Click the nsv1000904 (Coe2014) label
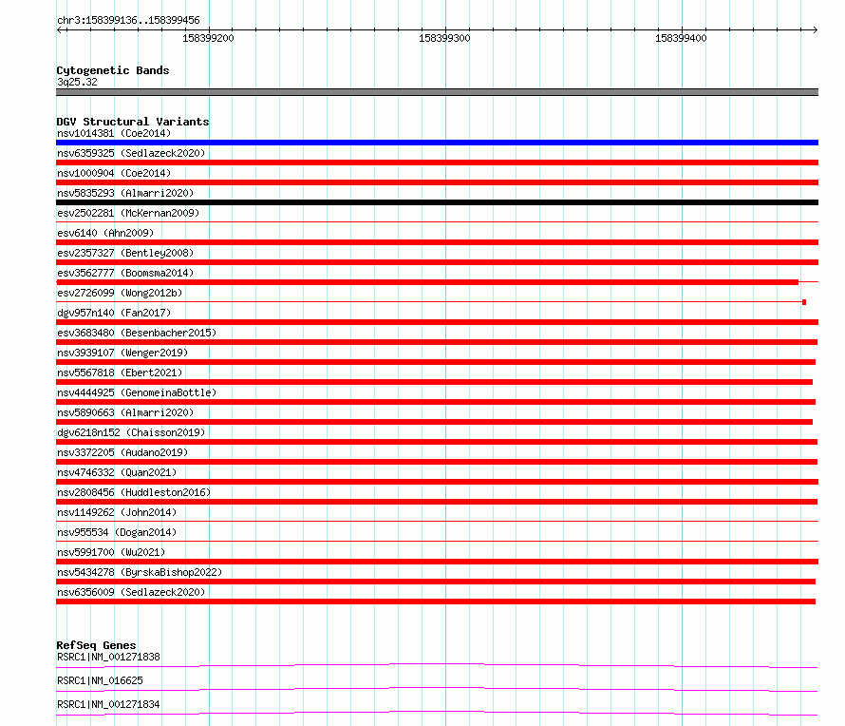845x726 pixels. 114,173
